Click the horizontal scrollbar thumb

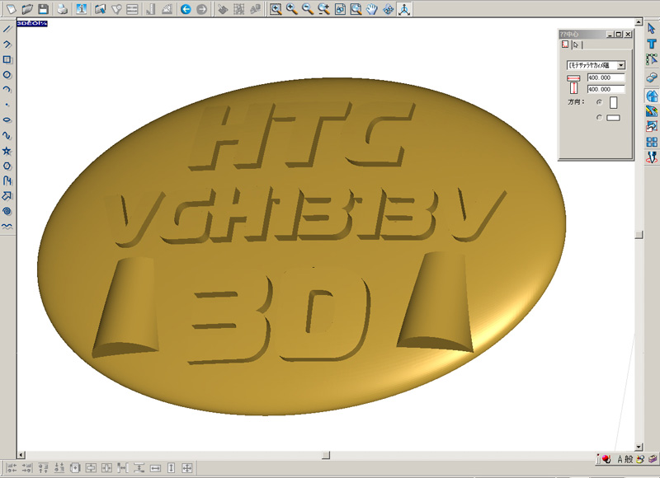(x=326, y=454)
